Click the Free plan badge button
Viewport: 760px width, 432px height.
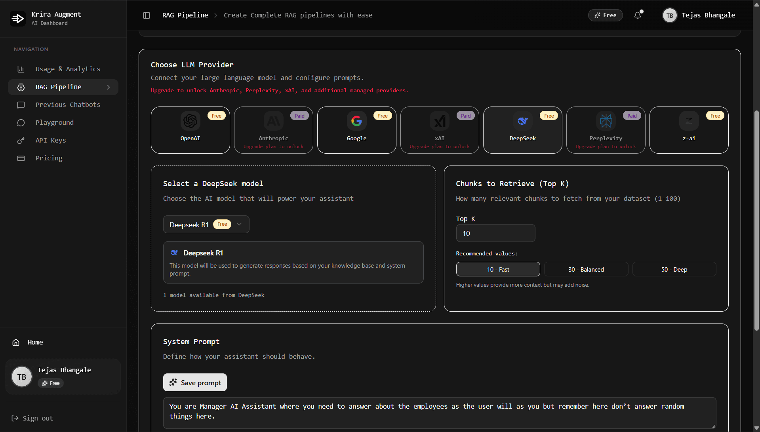[x=605, y=15]
